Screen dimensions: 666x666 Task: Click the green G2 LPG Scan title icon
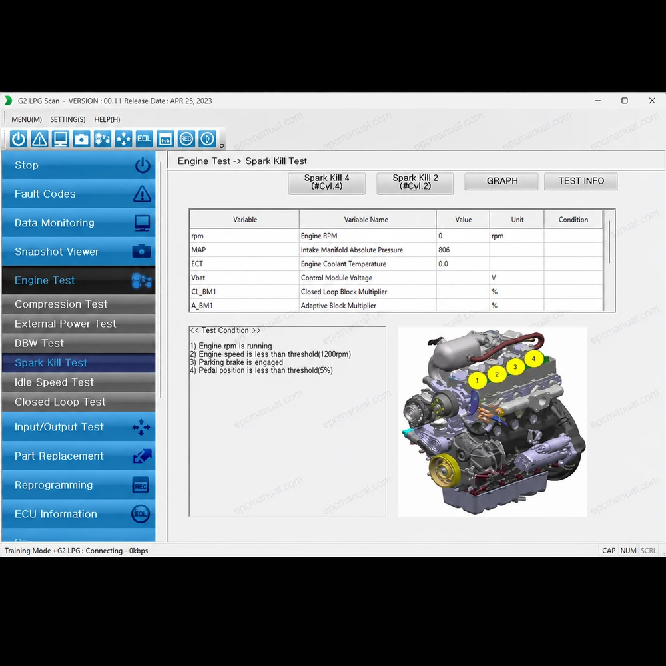point(8,101)
